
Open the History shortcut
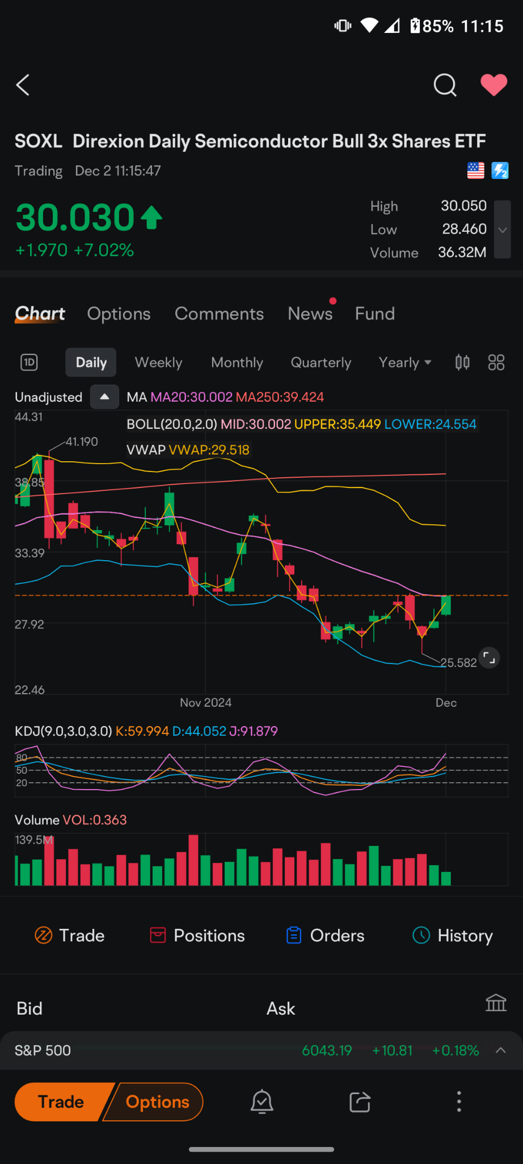pyautogui.click(x=453, y=935)
